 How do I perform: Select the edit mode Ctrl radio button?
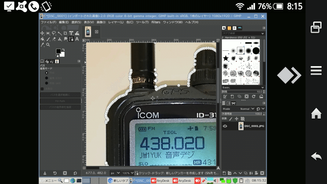click(x=47, y=78)
